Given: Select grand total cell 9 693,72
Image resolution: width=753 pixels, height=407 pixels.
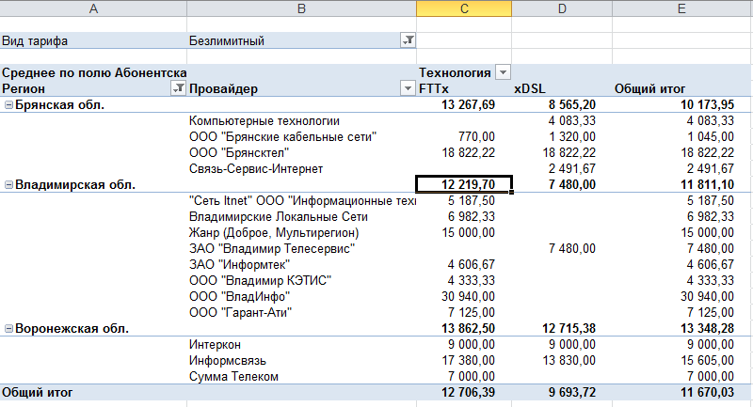Looking at the screenshot, I should [x=562, y=393].
